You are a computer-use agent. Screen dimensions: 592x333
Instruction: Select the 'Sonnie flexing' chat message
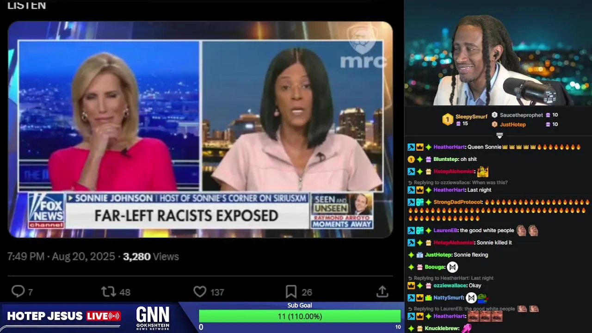point(471,255)
